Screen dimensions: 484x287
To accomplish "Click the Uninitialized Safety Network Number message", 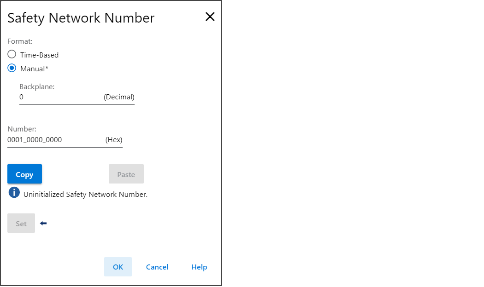I will (85, 195).
